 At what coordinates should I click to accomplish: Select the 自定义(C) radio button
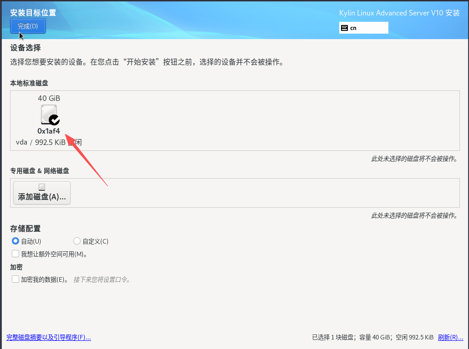[77, 241]
